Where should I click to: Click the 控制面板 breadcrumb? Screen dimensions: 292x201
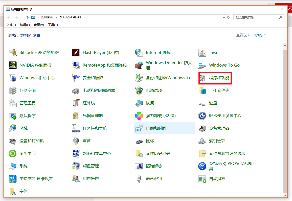[47, 17]
